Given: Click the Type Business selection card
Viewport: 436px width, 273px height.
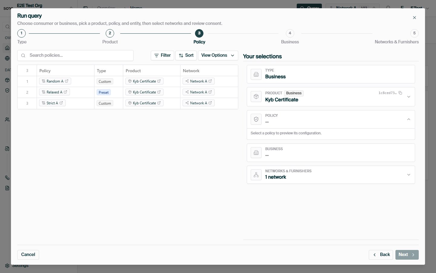Looking at the screenshot, I should tap(331, 74).
